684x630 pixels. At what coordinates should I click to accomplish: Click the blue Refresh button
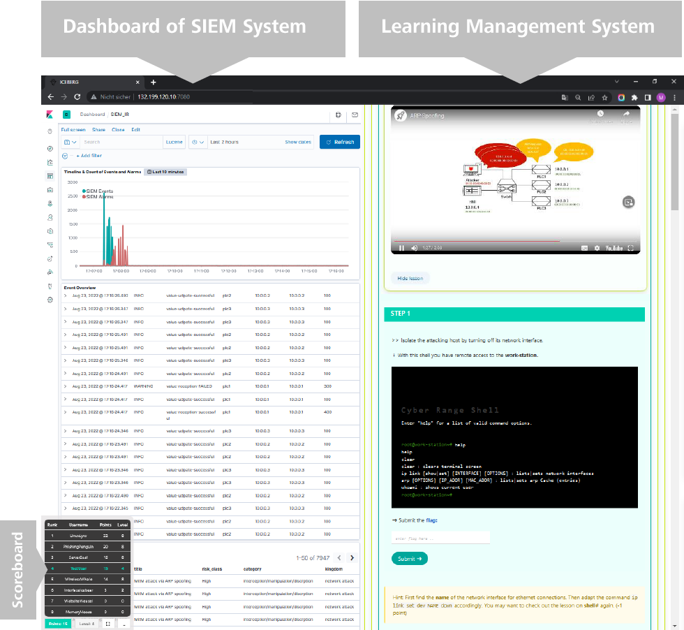(340, 142)
